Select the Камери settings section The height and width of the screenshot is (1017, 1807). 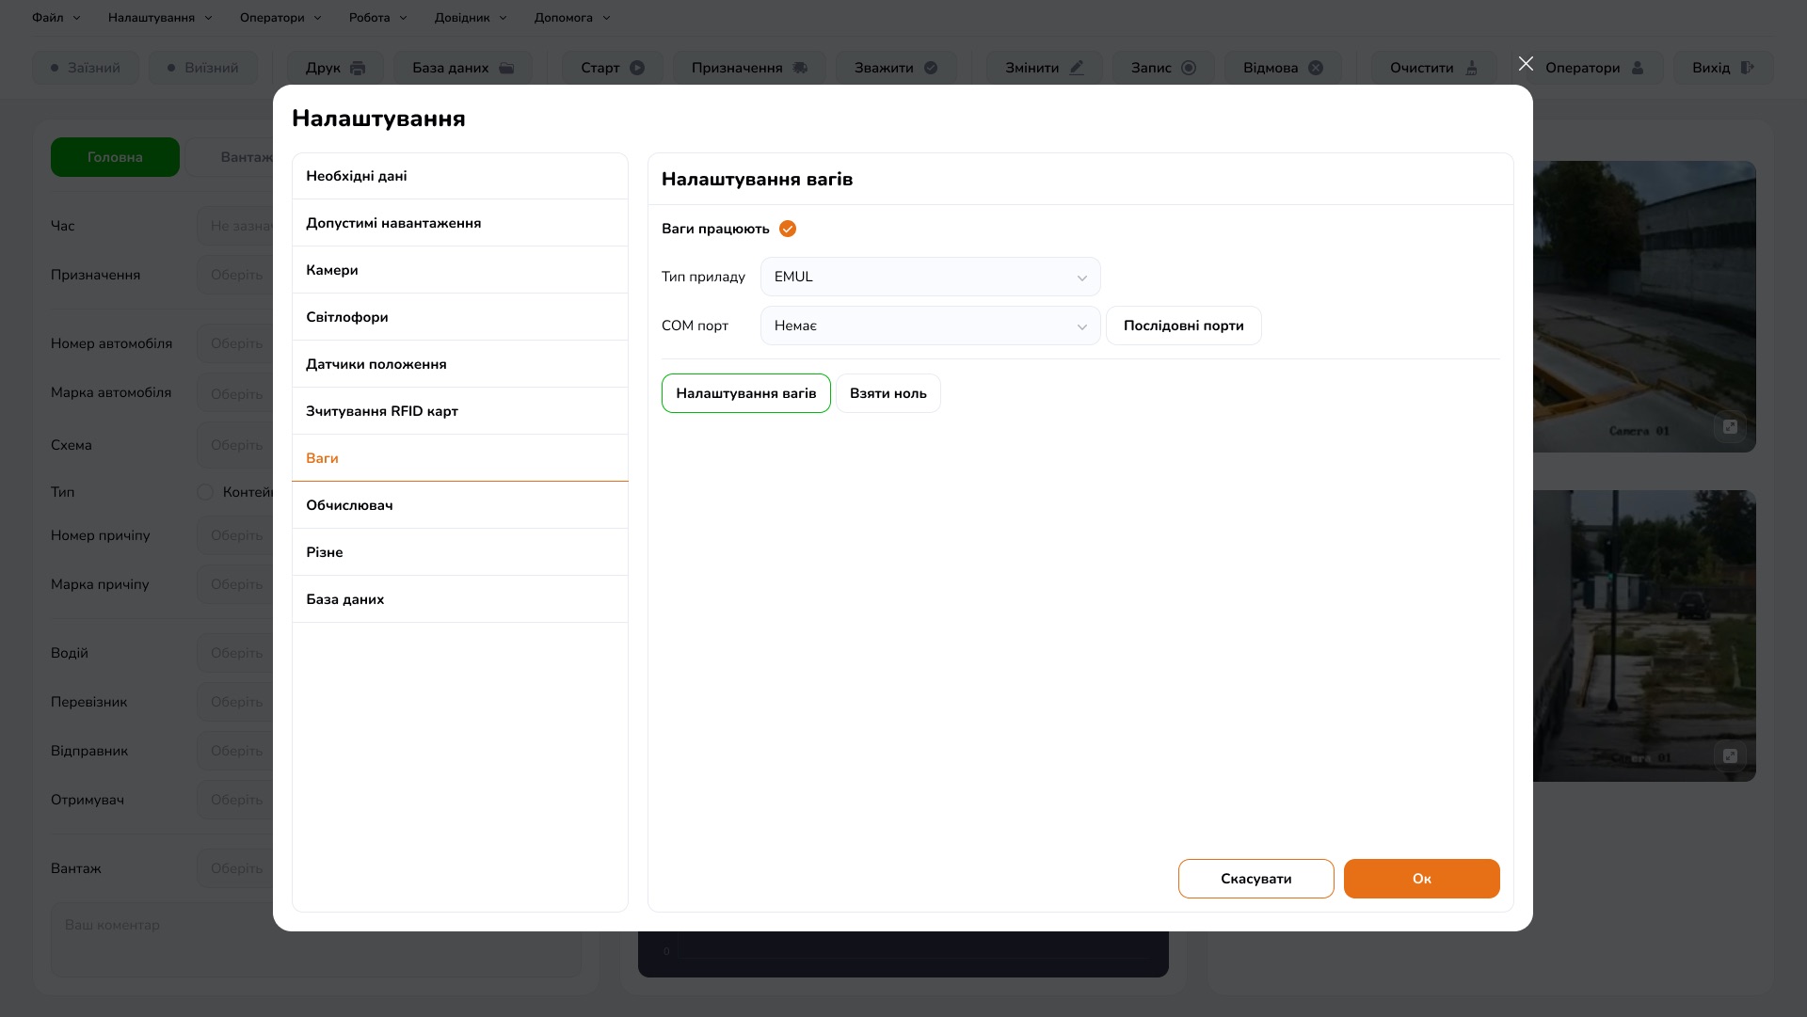(460, 270)
